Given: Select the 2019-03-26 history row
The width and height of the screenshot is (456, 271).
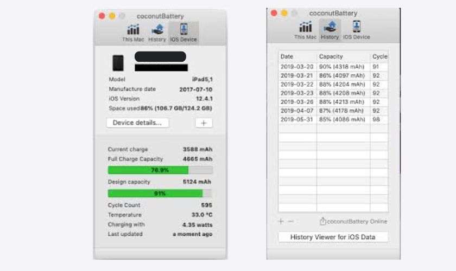Looking at the screenshot, I should [333, 102].
